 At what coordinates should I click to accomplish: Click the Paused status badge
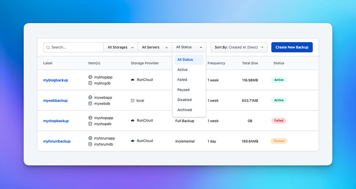pyautogui.click(x=279, y=141)
